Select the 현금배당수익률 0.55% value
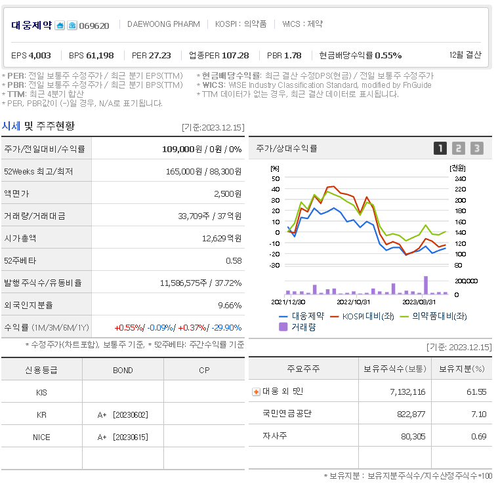Viewport: 498px width, 484px height. click(360, 56)
